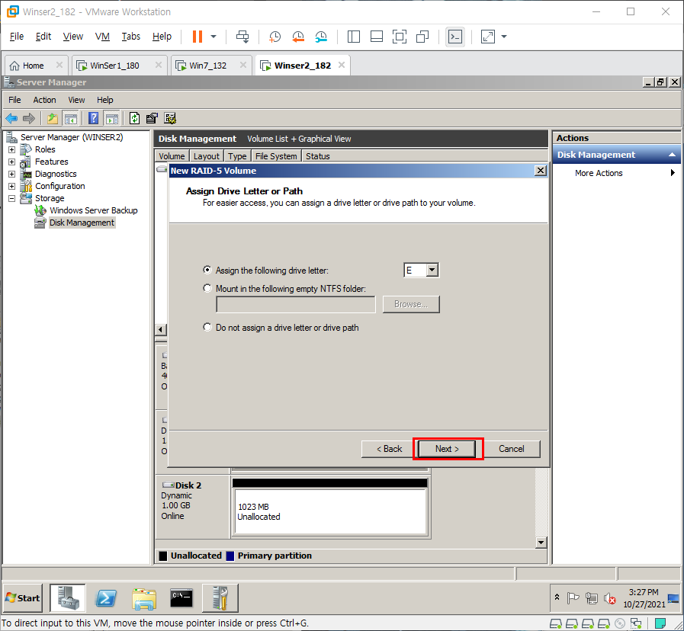Image resolution: width=684 pixels, height=631 pixels.
Task: Expand the Features tree node
Action: click(11, 162)
